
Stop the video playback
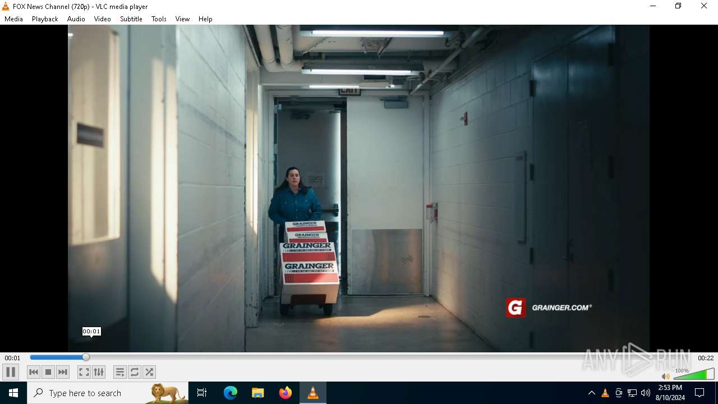coord(48,372)
